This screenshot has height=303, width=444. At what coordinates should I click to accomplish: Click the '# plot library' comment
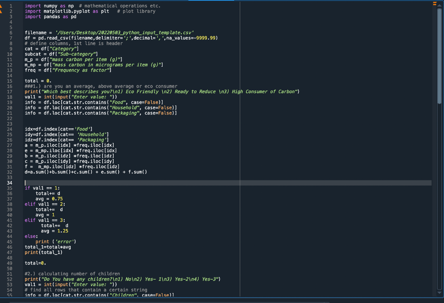[x=136, y=11]
